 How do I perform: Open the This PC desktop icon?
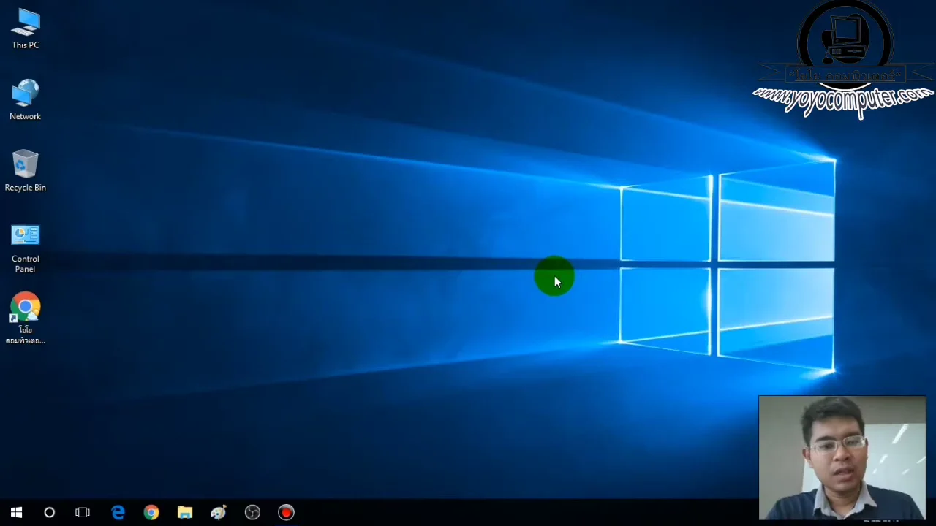tap(25, 29)
